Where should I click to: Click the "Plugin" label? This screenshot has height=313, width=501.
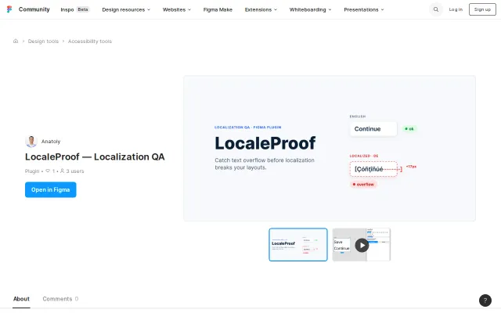(x=32, y=171)
